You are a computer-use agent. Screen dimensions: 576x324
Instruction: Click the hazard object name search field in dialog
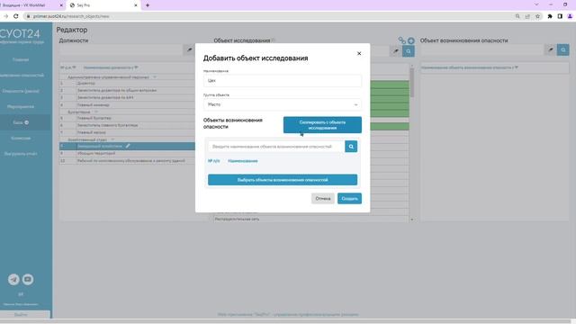(x=276, y=147)
